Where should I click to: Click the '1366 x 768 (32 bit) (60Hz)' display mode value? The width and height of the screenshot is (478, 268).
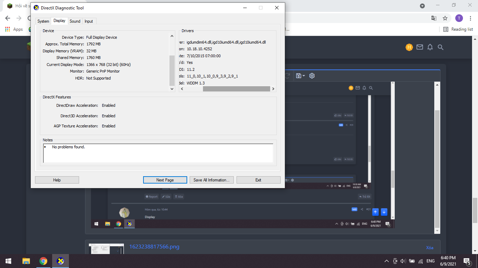click(108, 65)
